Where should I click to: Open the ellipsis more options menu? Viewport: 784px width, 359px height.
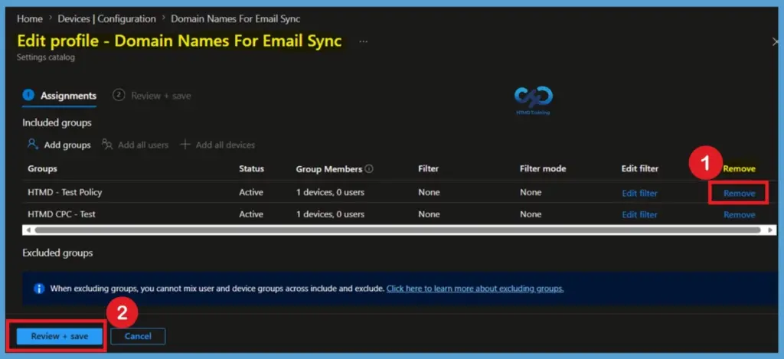[364, 41]
